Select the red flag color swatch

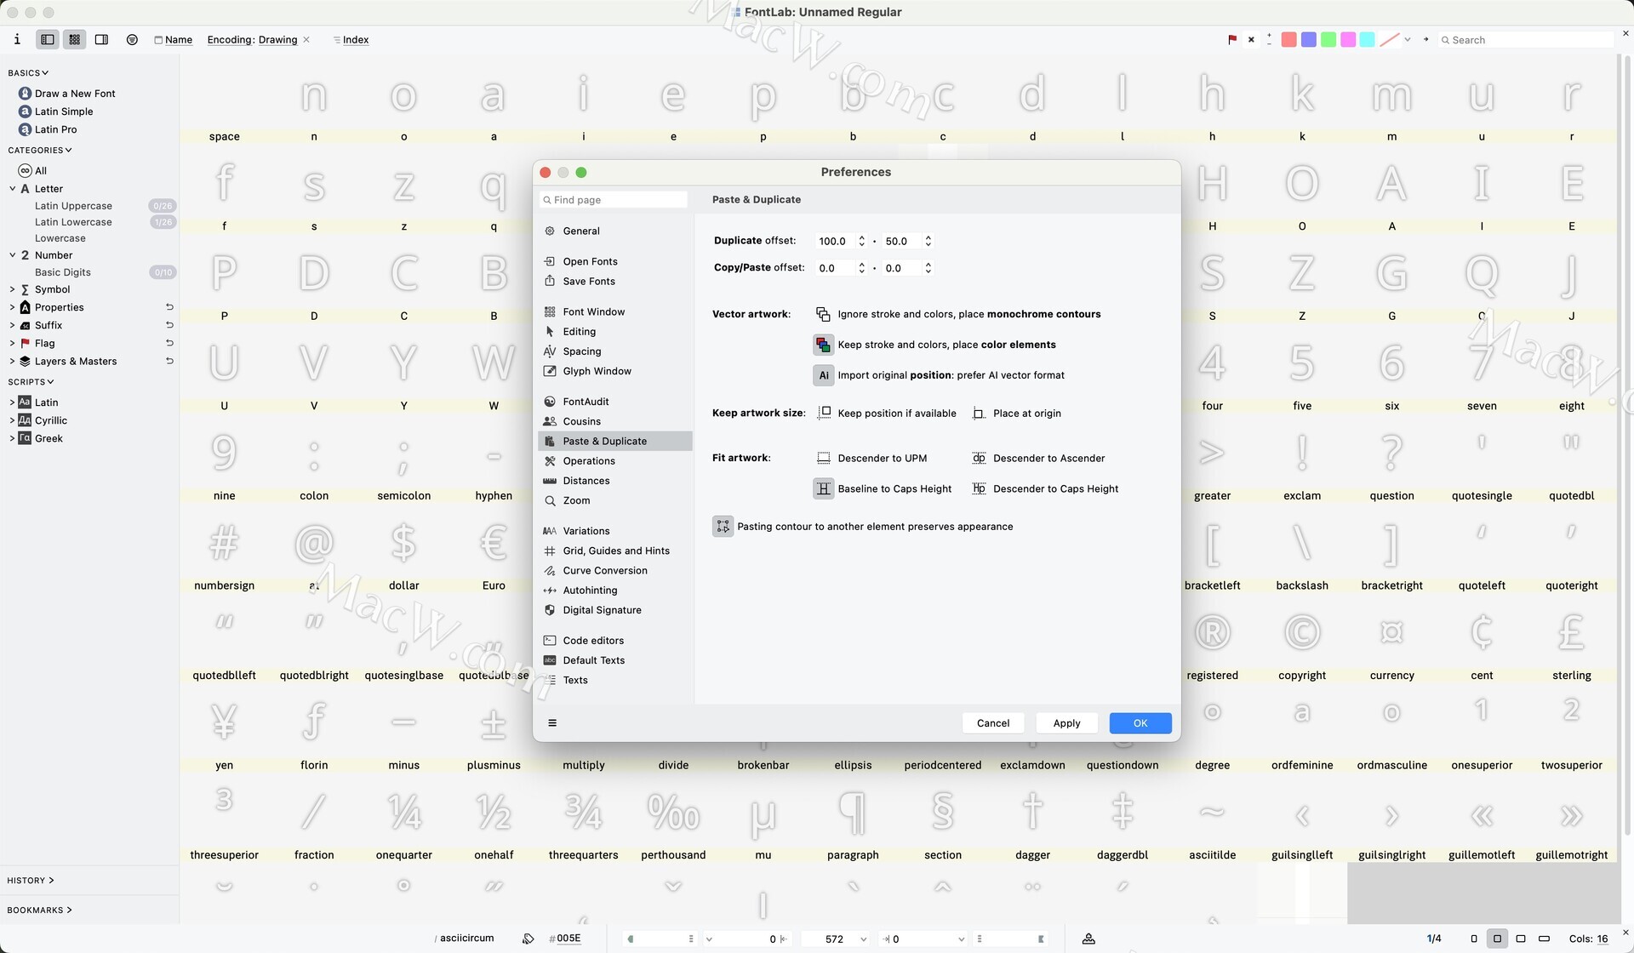[x=1289, y=39]
